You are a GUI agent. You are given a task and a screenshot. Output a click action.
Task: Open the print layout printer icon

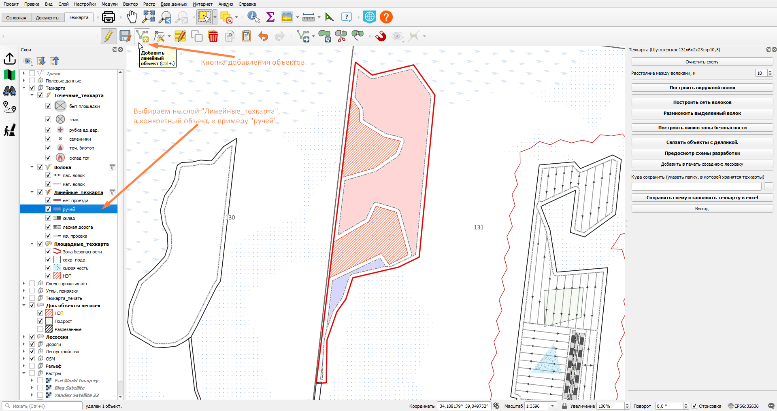click(109, 17)
